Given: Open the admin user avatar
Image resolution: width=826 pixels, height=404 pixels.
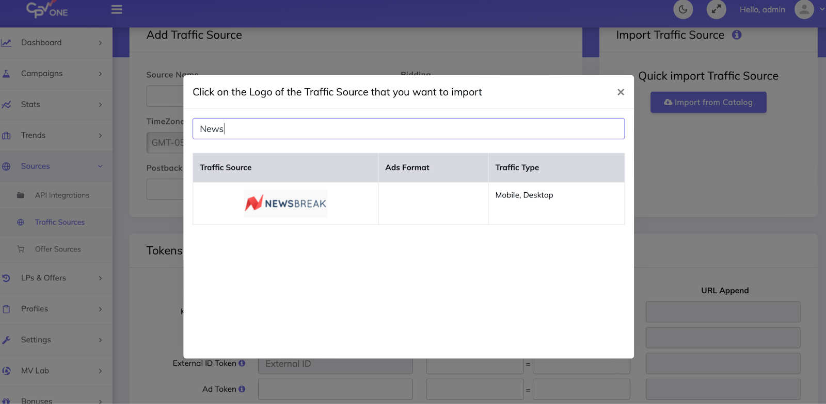Looking at the screenshot, I should 804,9.
